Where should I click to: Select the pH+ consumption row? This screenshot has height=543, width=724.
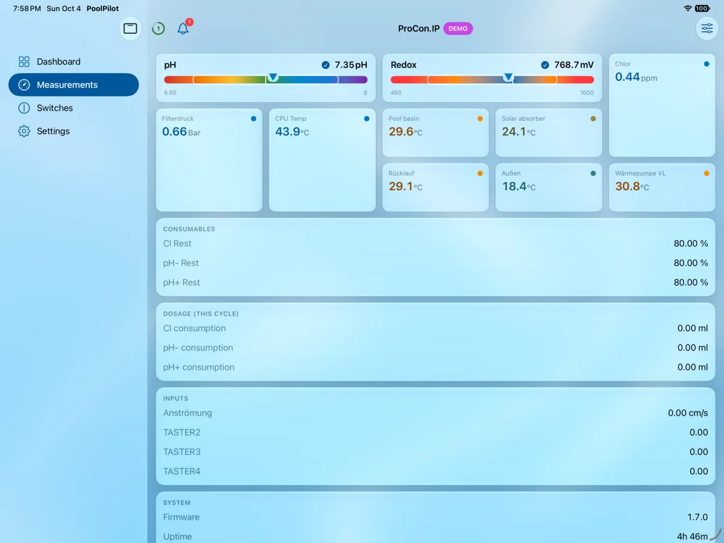click(x=436, y=367)
